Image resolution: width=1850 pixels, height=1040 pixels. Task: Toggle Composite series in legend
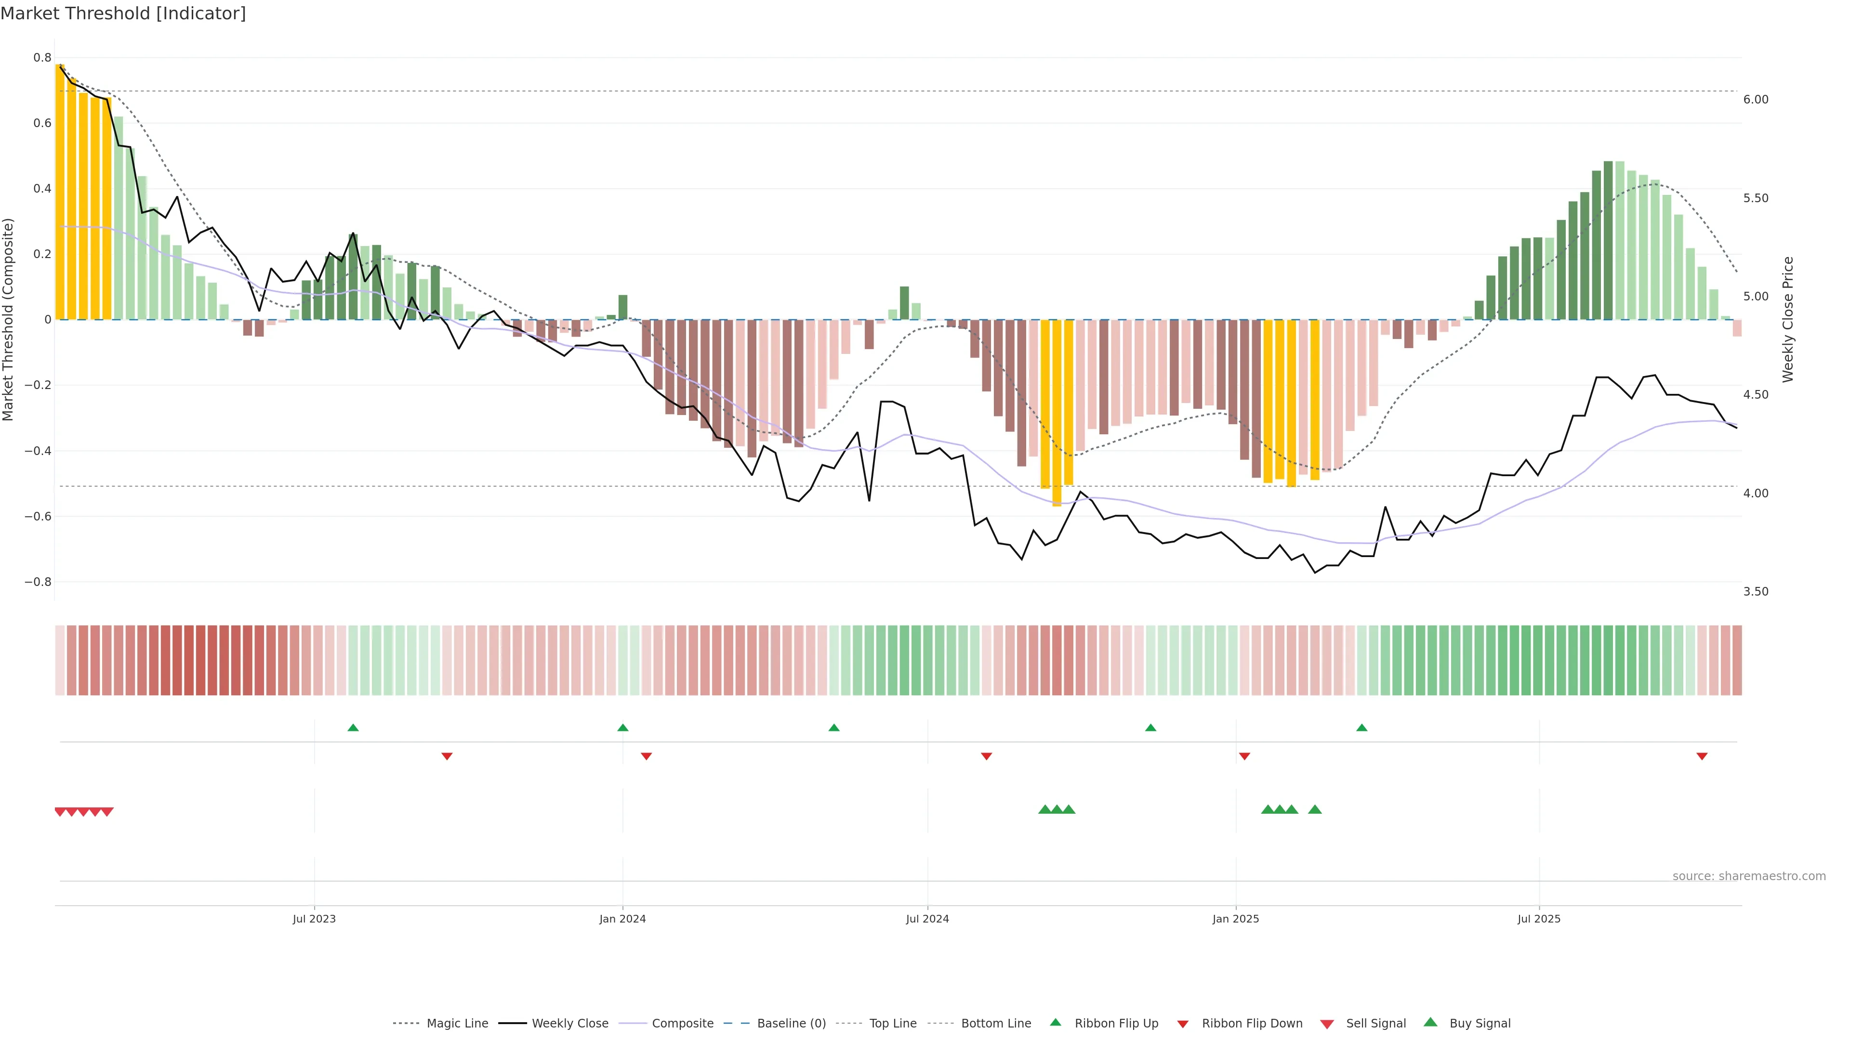[682, 1024]
